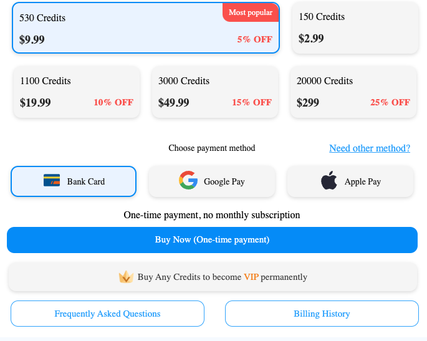Click the 25% OFF discount label

point(390,102)
